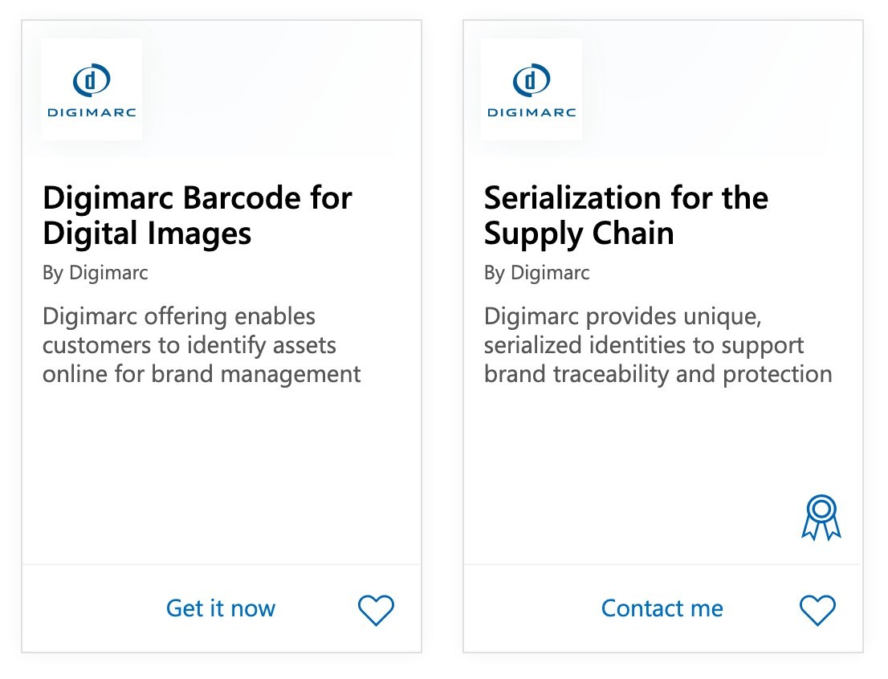Click the Digimarc logo on the Serialization card
This screenshot has width=888, height=679.
(532, 90)
